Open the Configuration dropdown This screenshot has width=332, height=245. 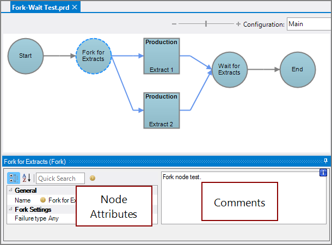pyautogui.click(x=308, y=24)
